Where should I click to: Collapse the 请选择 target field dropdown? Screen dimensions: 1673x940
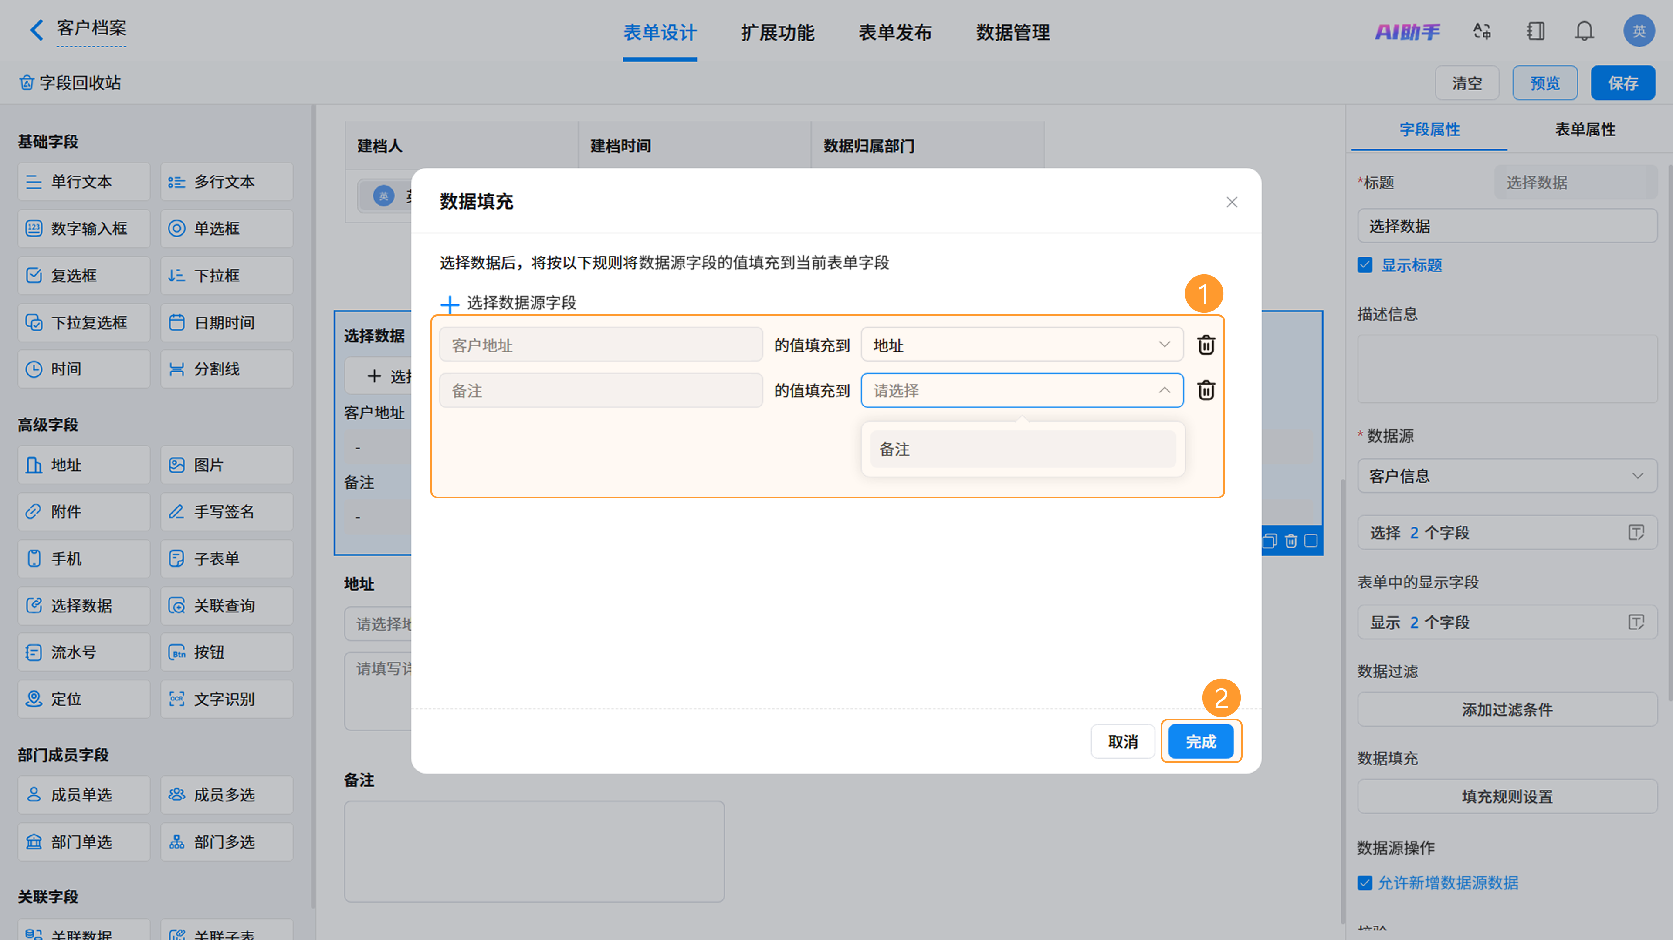click(1022, 390)
